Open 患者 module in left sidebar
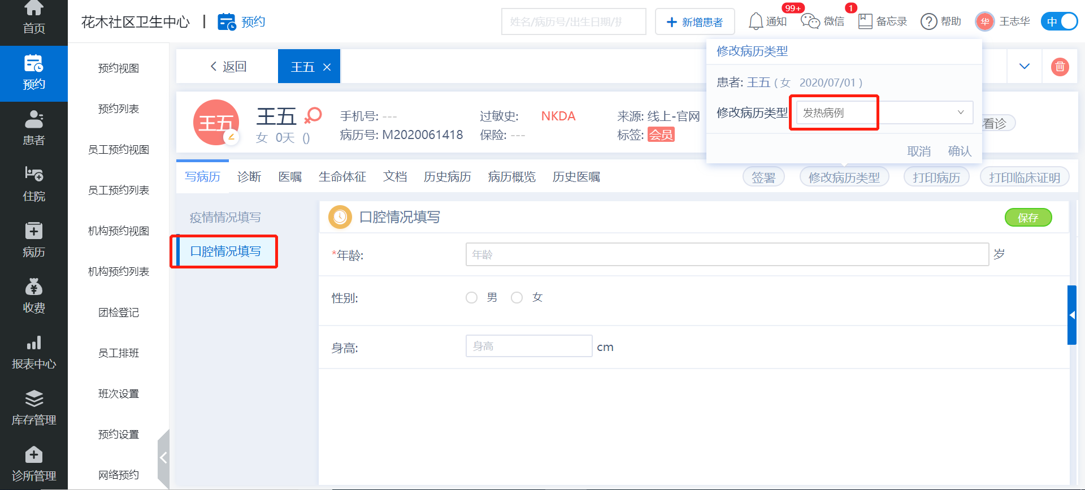Screen dimensions: 1085x490 pos(34,129)
